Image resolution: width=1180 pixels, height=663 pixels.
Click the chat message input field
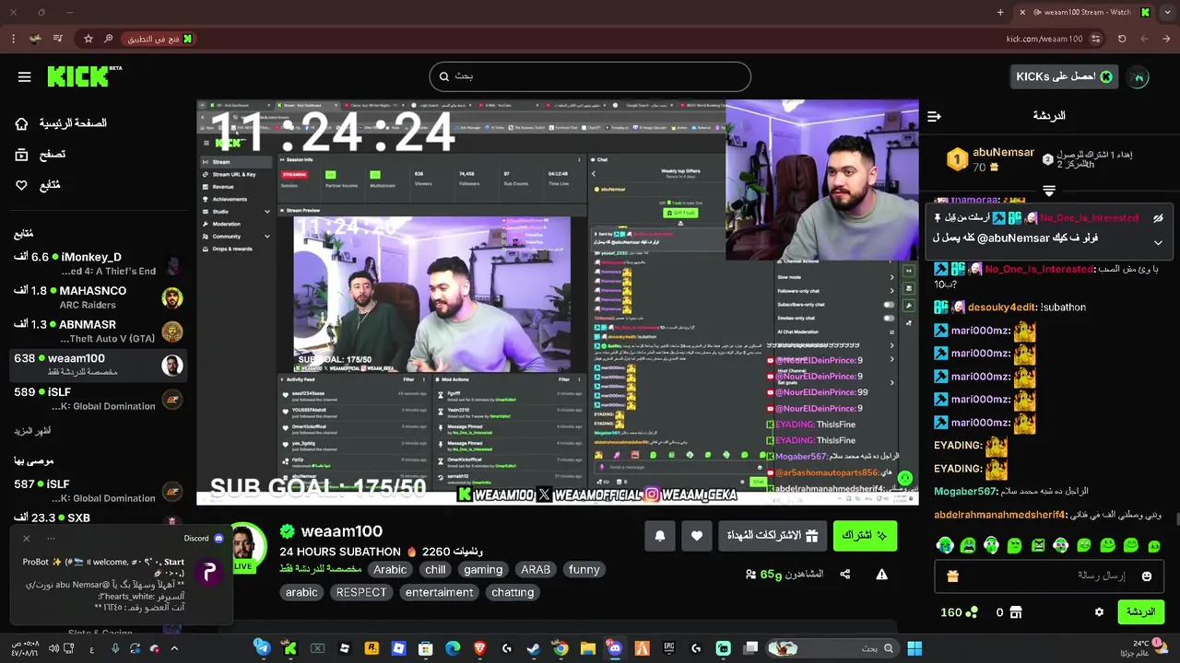1049,576
